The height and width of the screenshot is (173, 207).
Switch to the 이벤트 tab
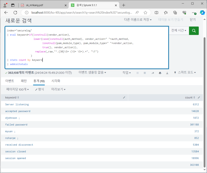(x=10, y=81)
